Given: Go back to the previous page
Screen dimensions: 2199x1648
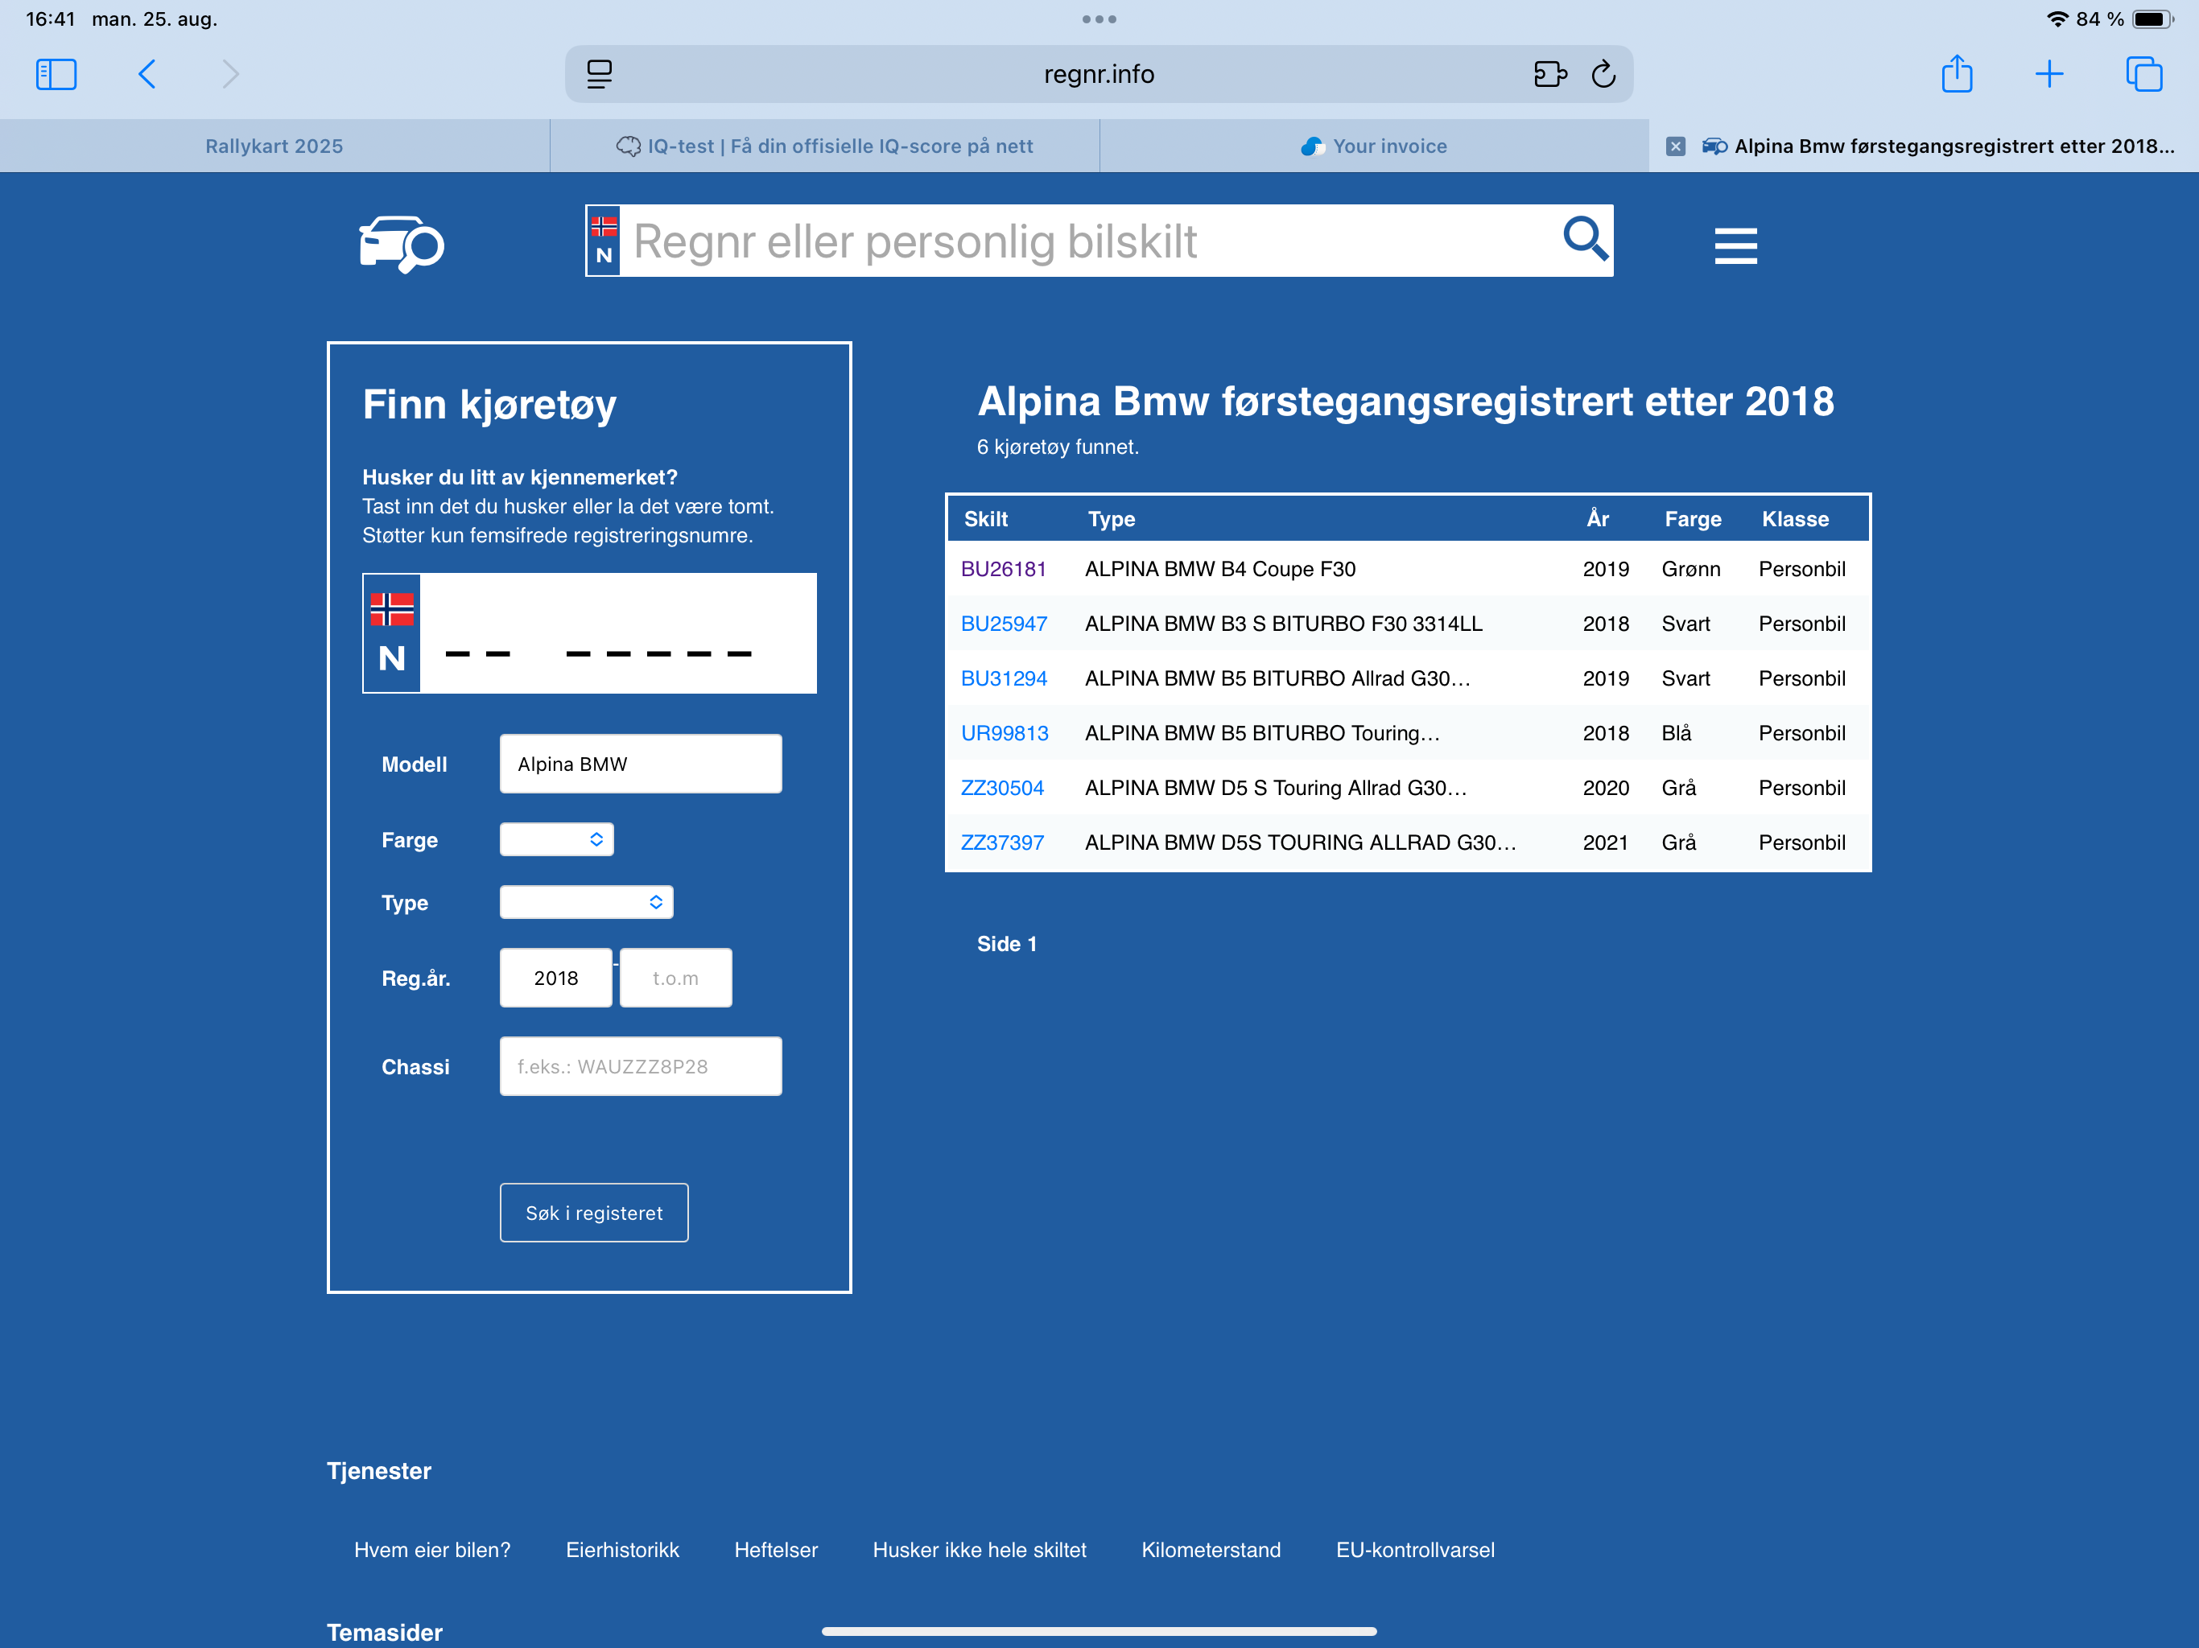Looking at the screenshot, I should pos(147,75).
